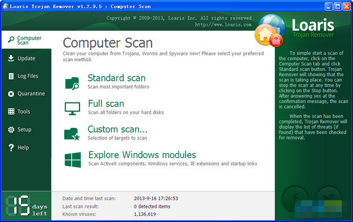Click the Setup gear icon
353x222 pixels.
11,130
